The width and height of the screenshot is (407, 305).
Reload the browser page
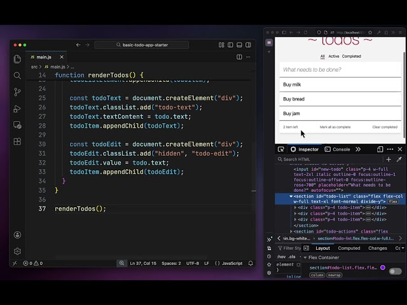click(x=305, y=32)
